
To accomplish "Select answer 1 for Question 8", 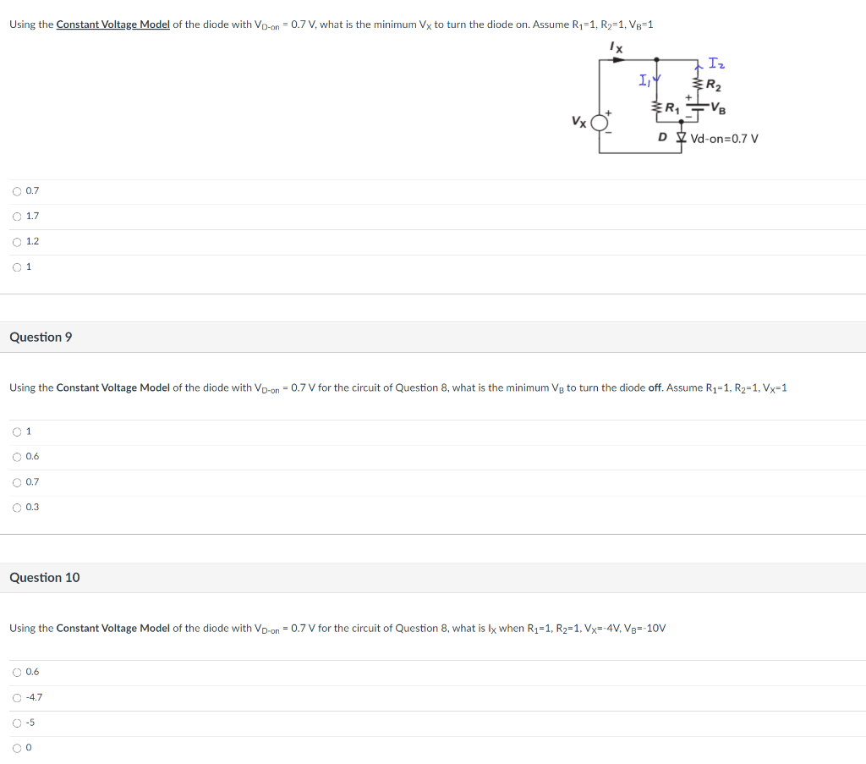I will pyautogui.click(x=17, y=267).
